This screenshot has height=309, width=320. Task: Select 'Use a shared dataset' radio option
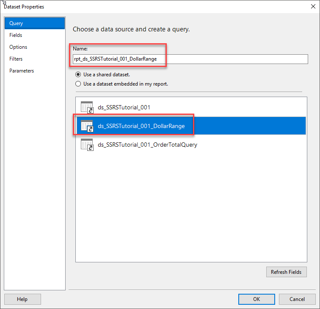[78, 75]
